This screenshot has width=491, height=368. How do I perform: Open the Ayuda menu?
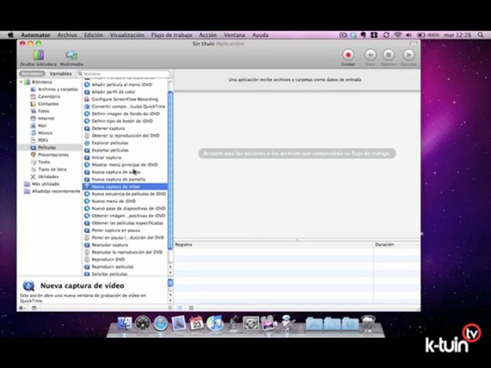tap(260, 35)
